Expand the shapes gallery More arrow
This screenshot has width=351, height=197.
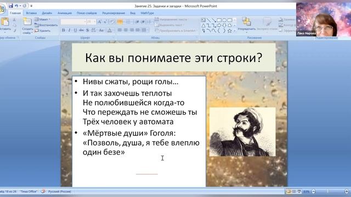coord(235,31)
